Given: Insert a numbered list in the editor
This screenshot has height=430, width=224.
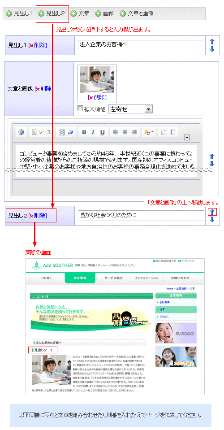Looking at the screenshot, I should pos(164,132).
